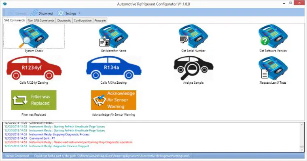The width and height of the screenshot is (307, 161).
Task: Click the greyed-out Connect toolbar button
Action: click(17, 13)
